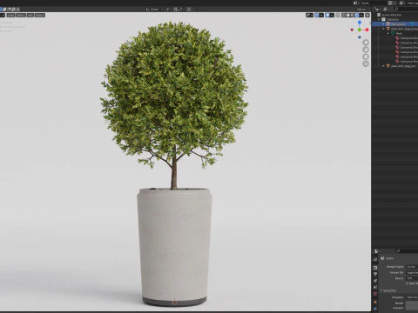
Task: Open the Render properties tab
Action: click(375, 268)
